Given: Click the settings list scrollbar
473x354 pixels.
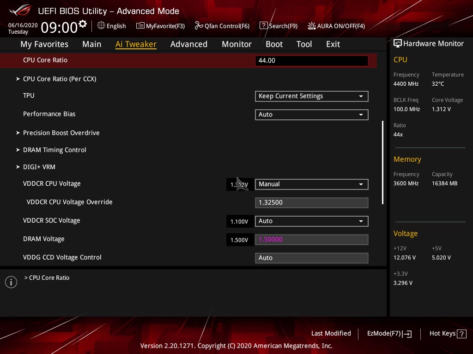Looking at the screenshot, I should [382, 163].
